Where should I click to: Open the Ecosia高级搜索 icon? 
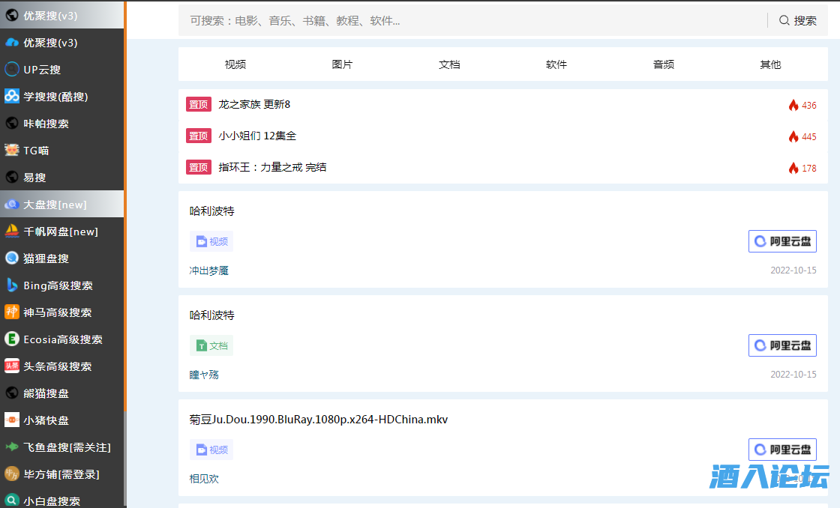(12, 339)
